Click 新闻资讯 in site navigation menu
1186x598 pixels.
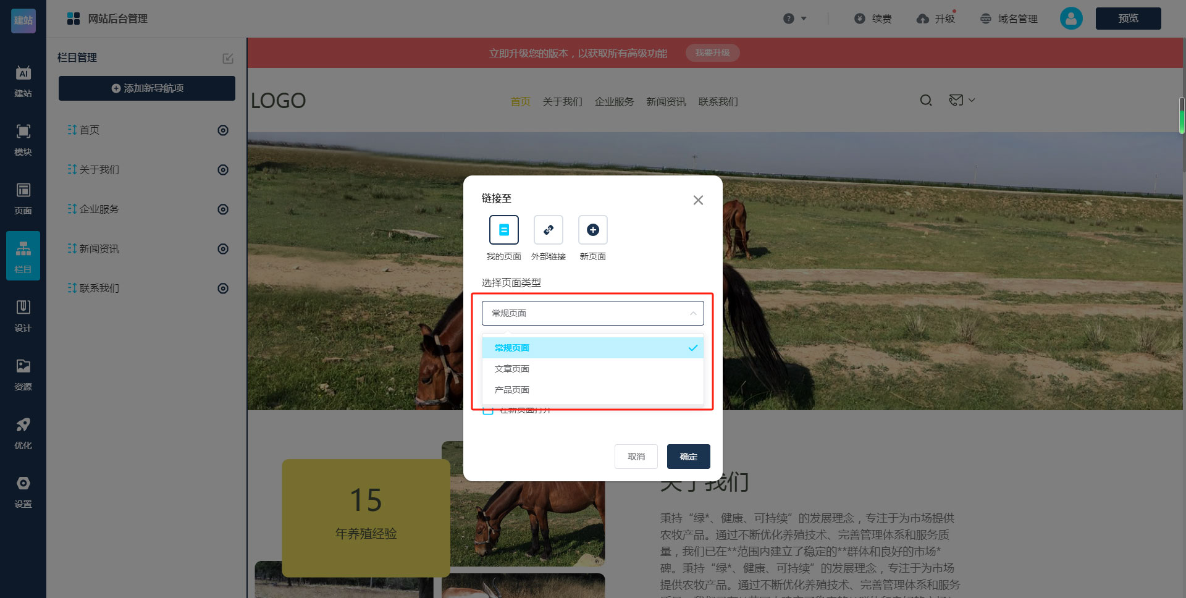point(666,101)
